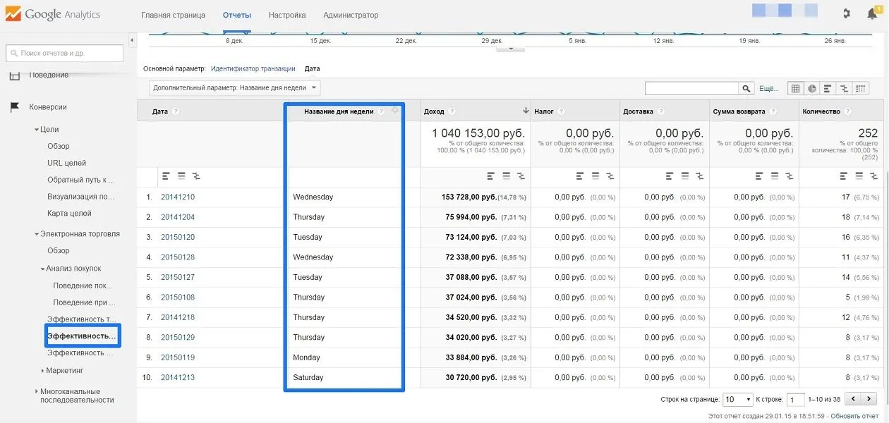Open help tooltip for Дата column
889x423 pixels.
[176, 111]
